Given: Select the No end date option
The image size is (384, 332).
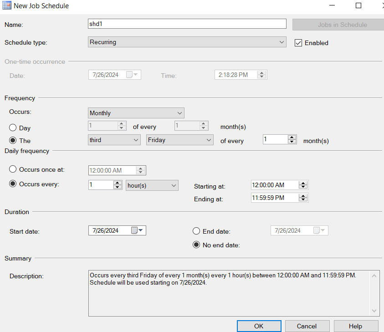Looking at the screenshot, I should (x=196, y=245).
